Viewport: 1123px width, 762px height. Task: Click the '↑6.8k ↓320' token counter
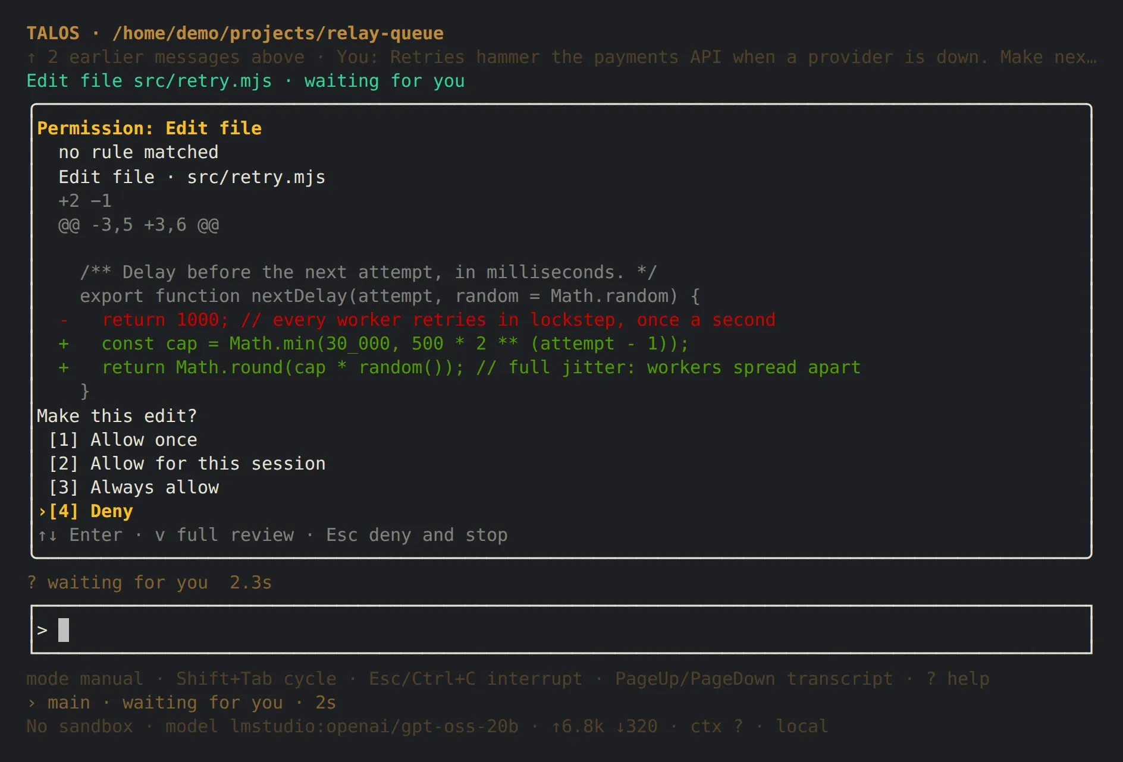tap(604, 726)
